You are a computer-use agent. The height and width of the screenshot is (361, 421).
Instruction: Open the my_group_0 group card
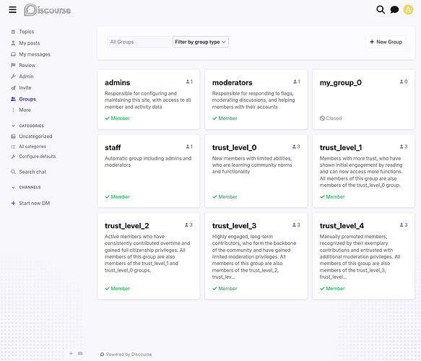point(363,100)
